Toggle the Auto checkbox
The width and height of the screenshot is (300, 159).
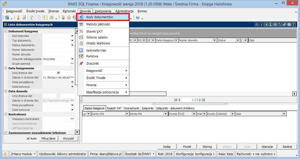(x=28, y=139)
